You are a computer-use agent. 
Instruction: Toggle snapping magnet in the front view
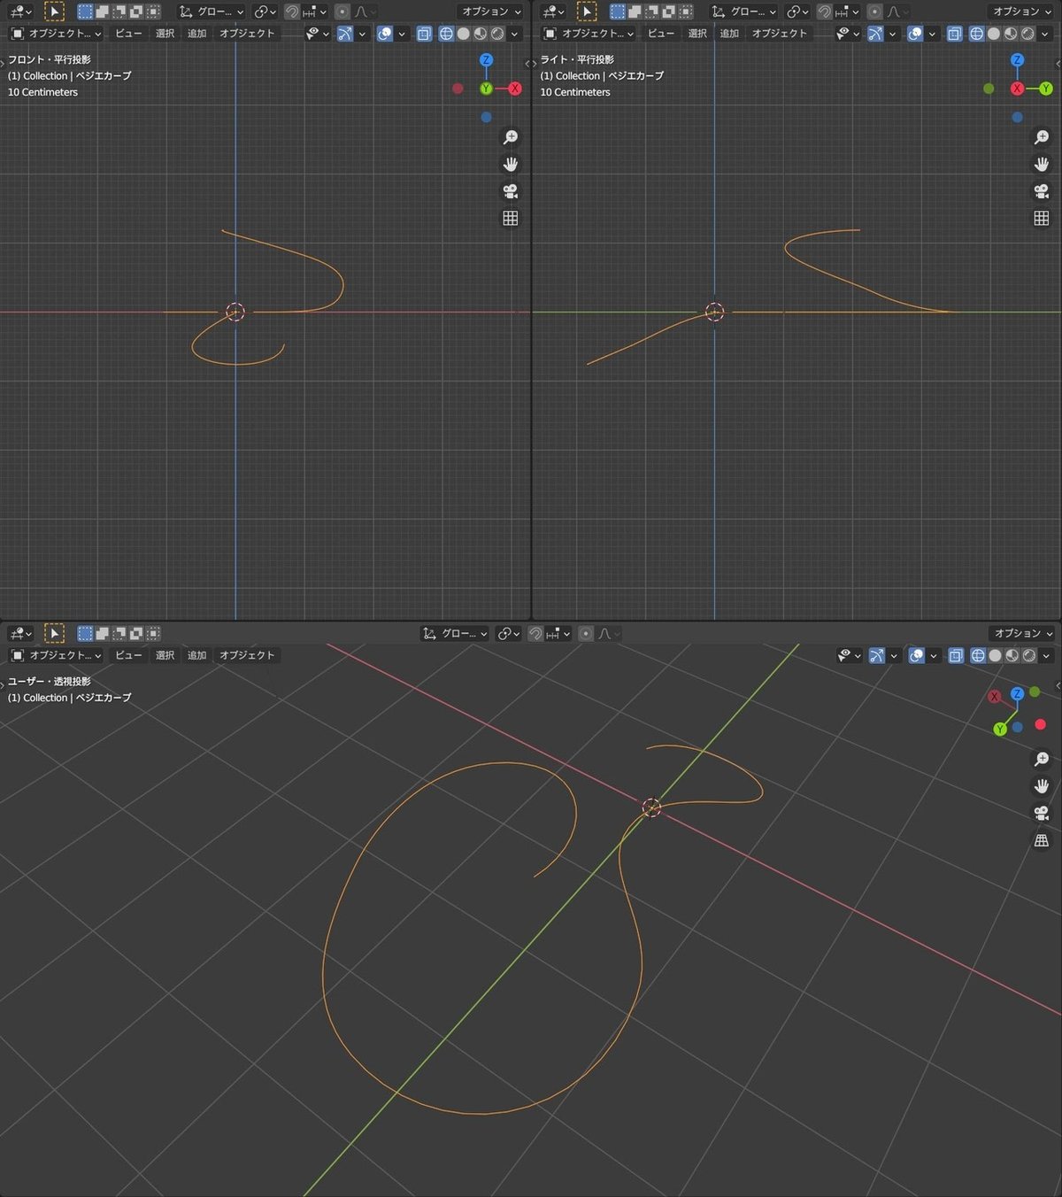(291, 12)
